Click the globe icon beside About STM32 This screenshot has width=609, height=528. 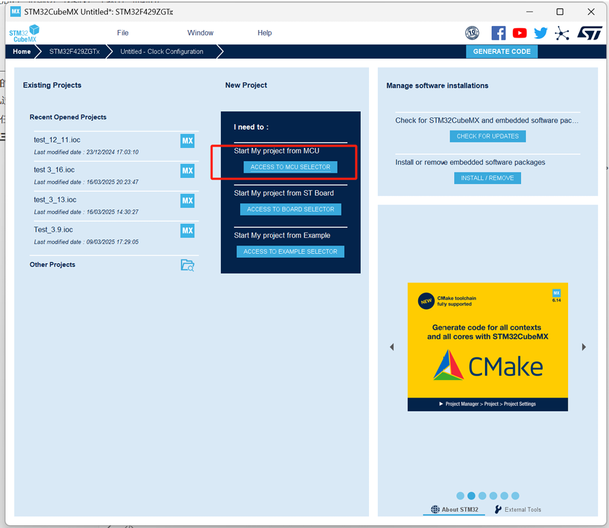(x=435, y=510)
